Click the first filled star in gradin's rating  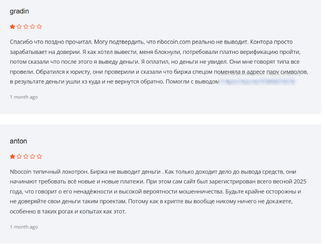pos(13,26)
